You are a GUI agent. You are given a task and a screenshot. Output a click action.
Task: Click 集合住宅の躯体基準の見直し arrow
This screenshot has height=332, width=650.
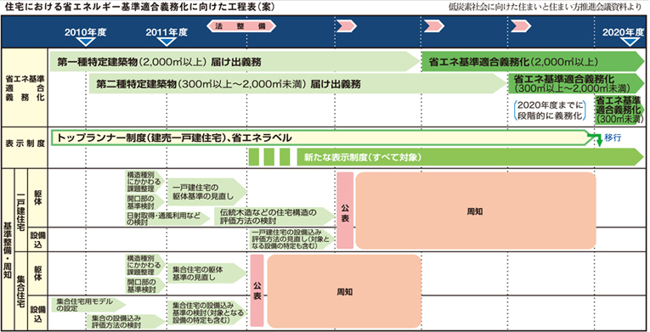[x=207, y=273]
